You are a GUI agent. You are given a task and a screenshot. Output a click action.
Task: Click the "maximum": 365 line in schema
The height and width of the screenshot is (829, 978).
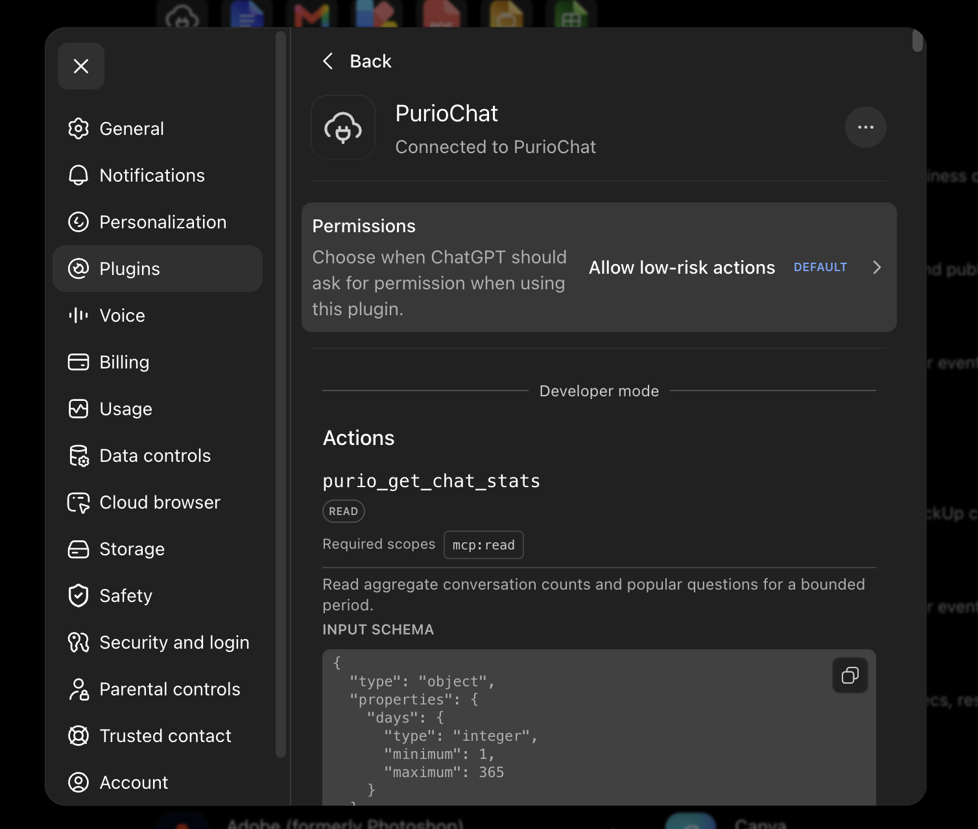444,772
